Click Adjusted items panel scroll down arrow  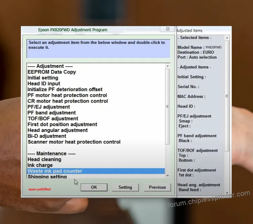(227, 193)
